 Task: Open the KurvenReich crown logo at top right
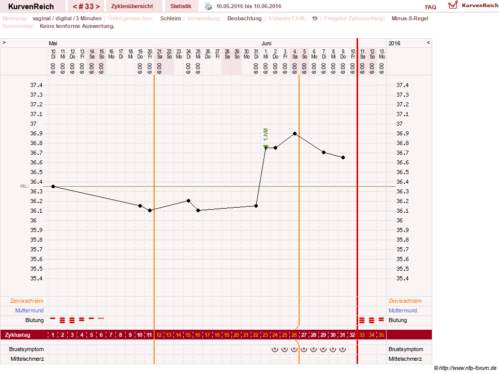pyautogui.click(x=453, y=5)
